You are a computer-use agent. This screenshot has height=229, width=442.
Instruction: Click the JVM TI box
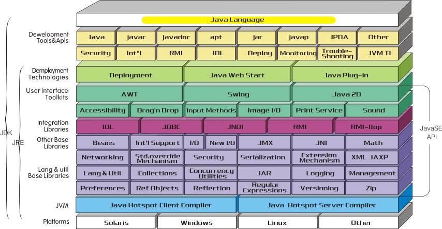[378, 54]
